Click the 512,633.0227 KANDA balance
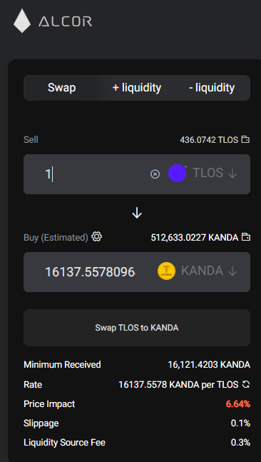Viewport: 261px width, 462px height. pos(195,237)
